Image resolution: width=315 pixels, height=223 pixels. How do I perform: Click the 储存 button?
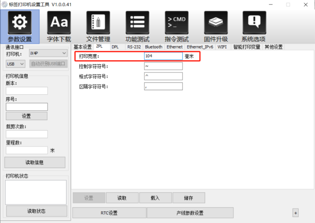188,198
